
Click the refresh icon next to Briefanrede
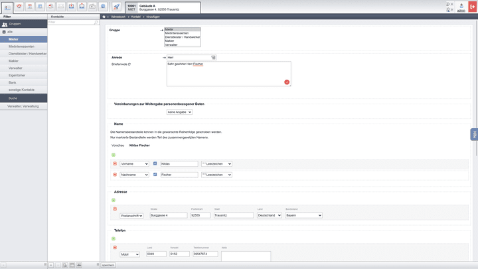tap(129, 64)
